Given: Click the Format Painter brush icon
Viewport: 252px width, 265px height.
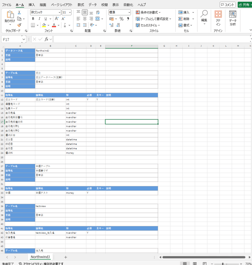Looking at the screenshot, I should [20, 25].
